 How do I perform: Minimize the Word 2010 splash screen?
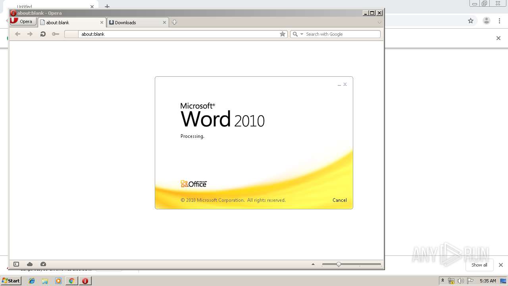(339, 85)
